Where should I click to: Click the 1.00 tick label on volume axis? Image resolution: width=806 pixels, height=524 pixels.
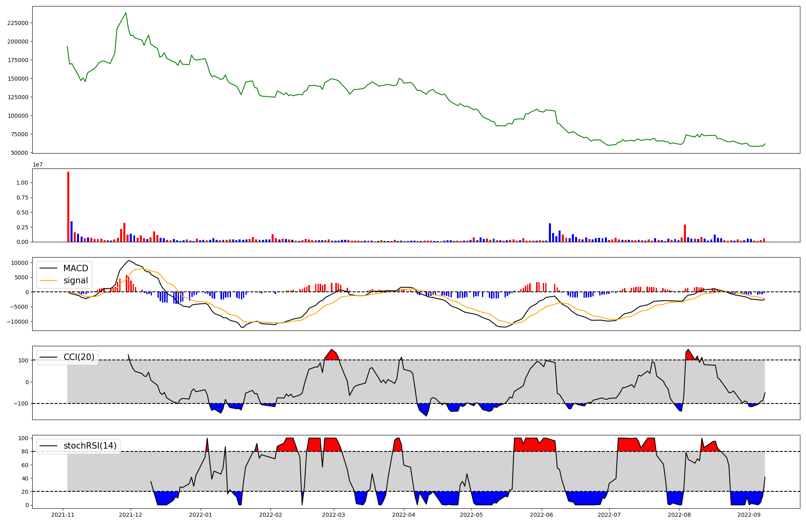click(x=23, y=183)
